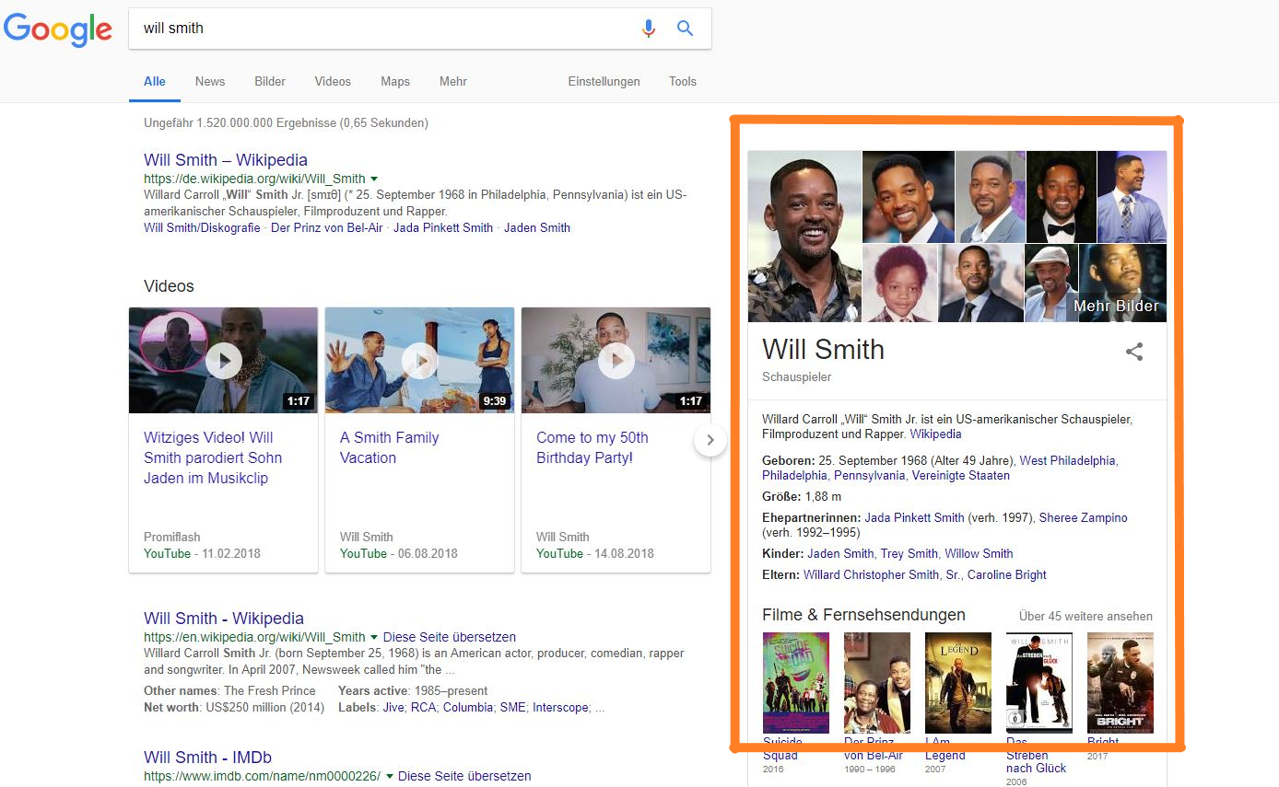The image size is (1279, 787).
Task: Open title A Smith Family Vacation
Action: [x=389, y=447]
